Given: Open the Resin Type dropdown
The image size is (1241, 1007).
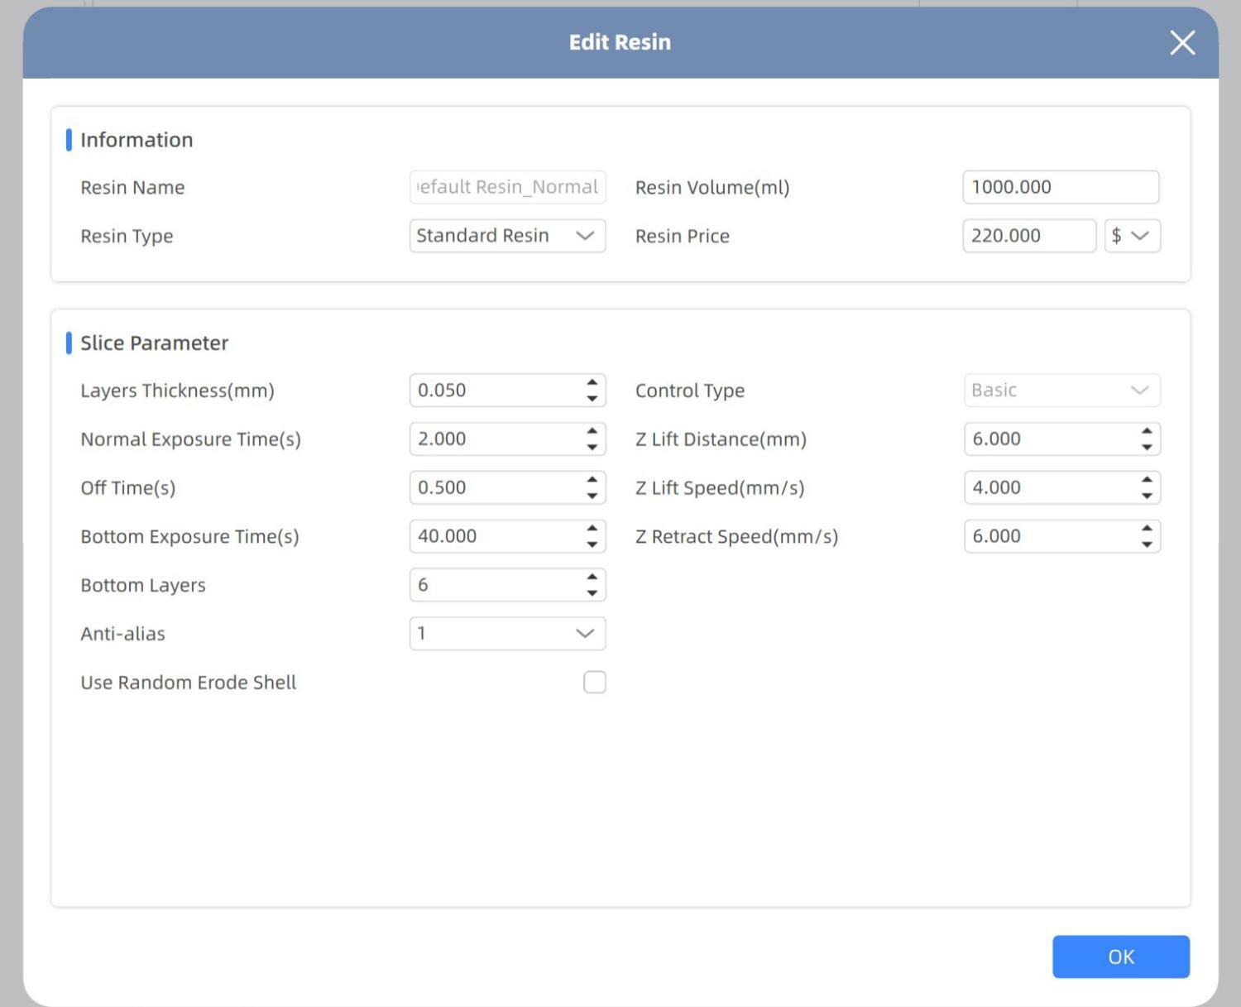Looking at the screenshot, I should tap(507, 236).
